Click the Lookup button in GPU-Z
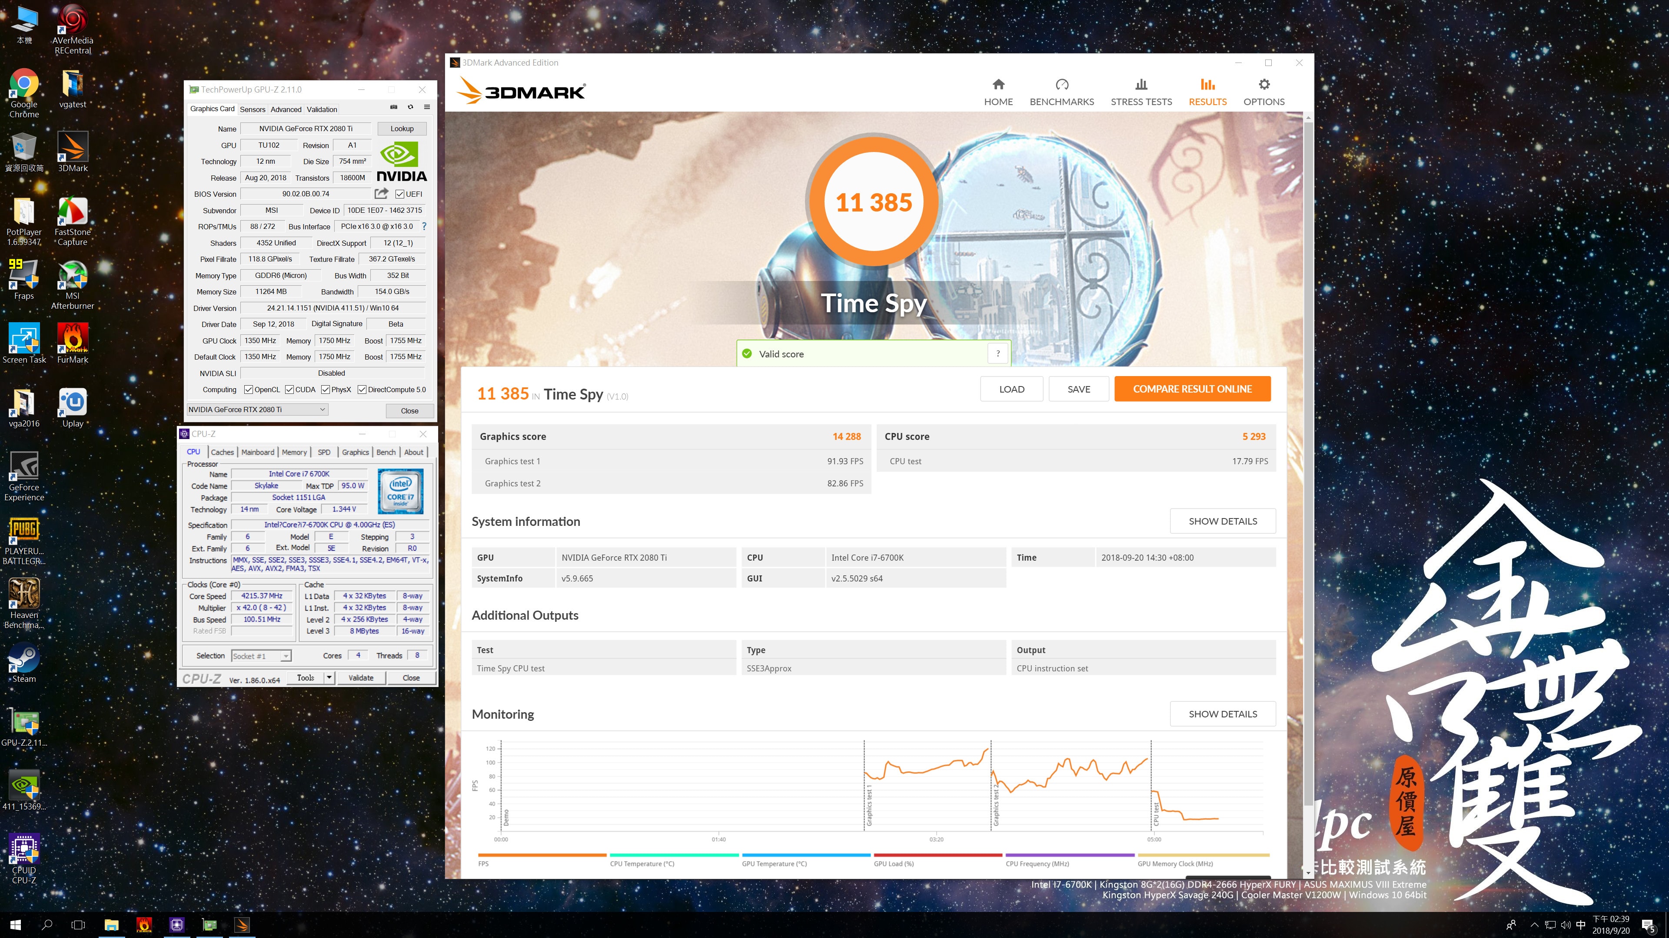 pyautogui.click(x=402, y=129)
